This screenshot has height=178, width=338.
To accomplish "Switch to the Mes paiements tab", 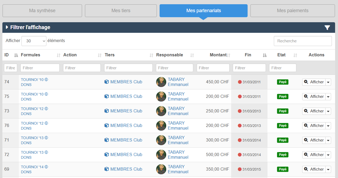I will [x=293, y=11].
